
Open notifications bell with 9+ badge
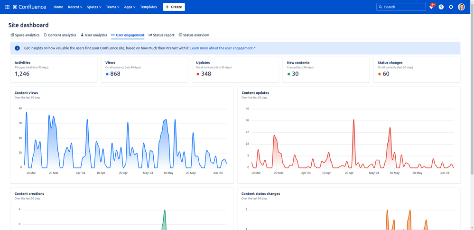pyautogui.click(x=431, y=7)
